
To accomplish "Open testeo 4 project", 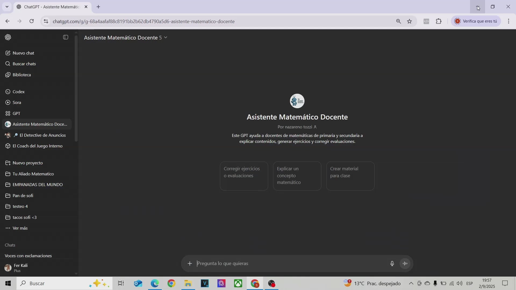I will 37,206.
